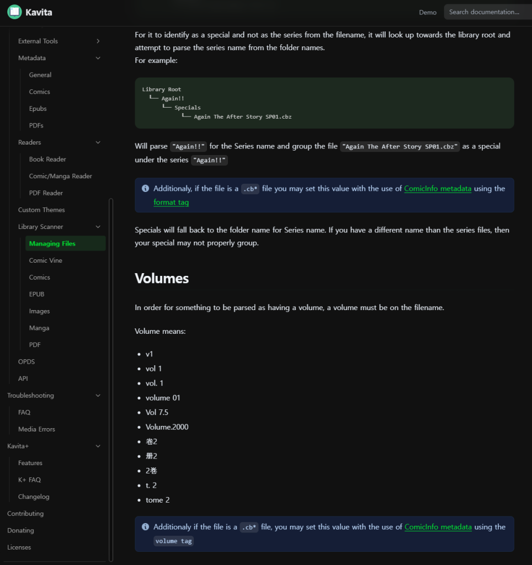Collapse the Library Scanner chevron
Image resolution: width=532 pixels, height=565 pixels.
coord(98,227)
